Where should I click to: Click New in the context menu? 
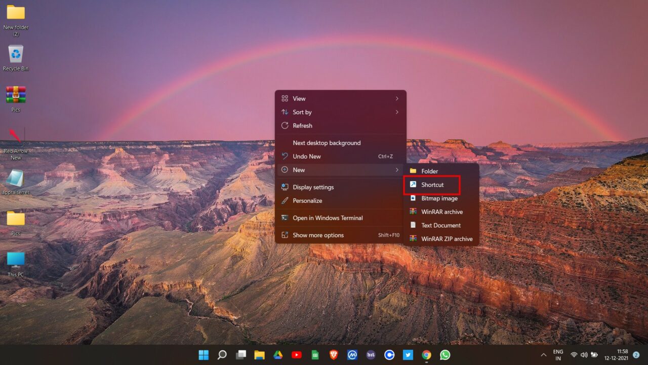[x=341, y=170]
